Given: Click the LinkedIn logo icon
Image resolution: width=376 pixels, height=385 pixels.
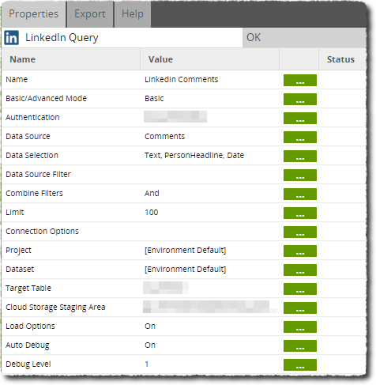Looking at the screenshot, I should [11, 38].
